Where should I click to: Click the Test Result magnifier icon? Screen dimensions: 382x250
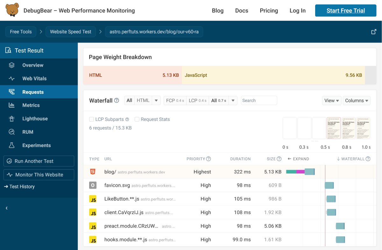(8, 50)
